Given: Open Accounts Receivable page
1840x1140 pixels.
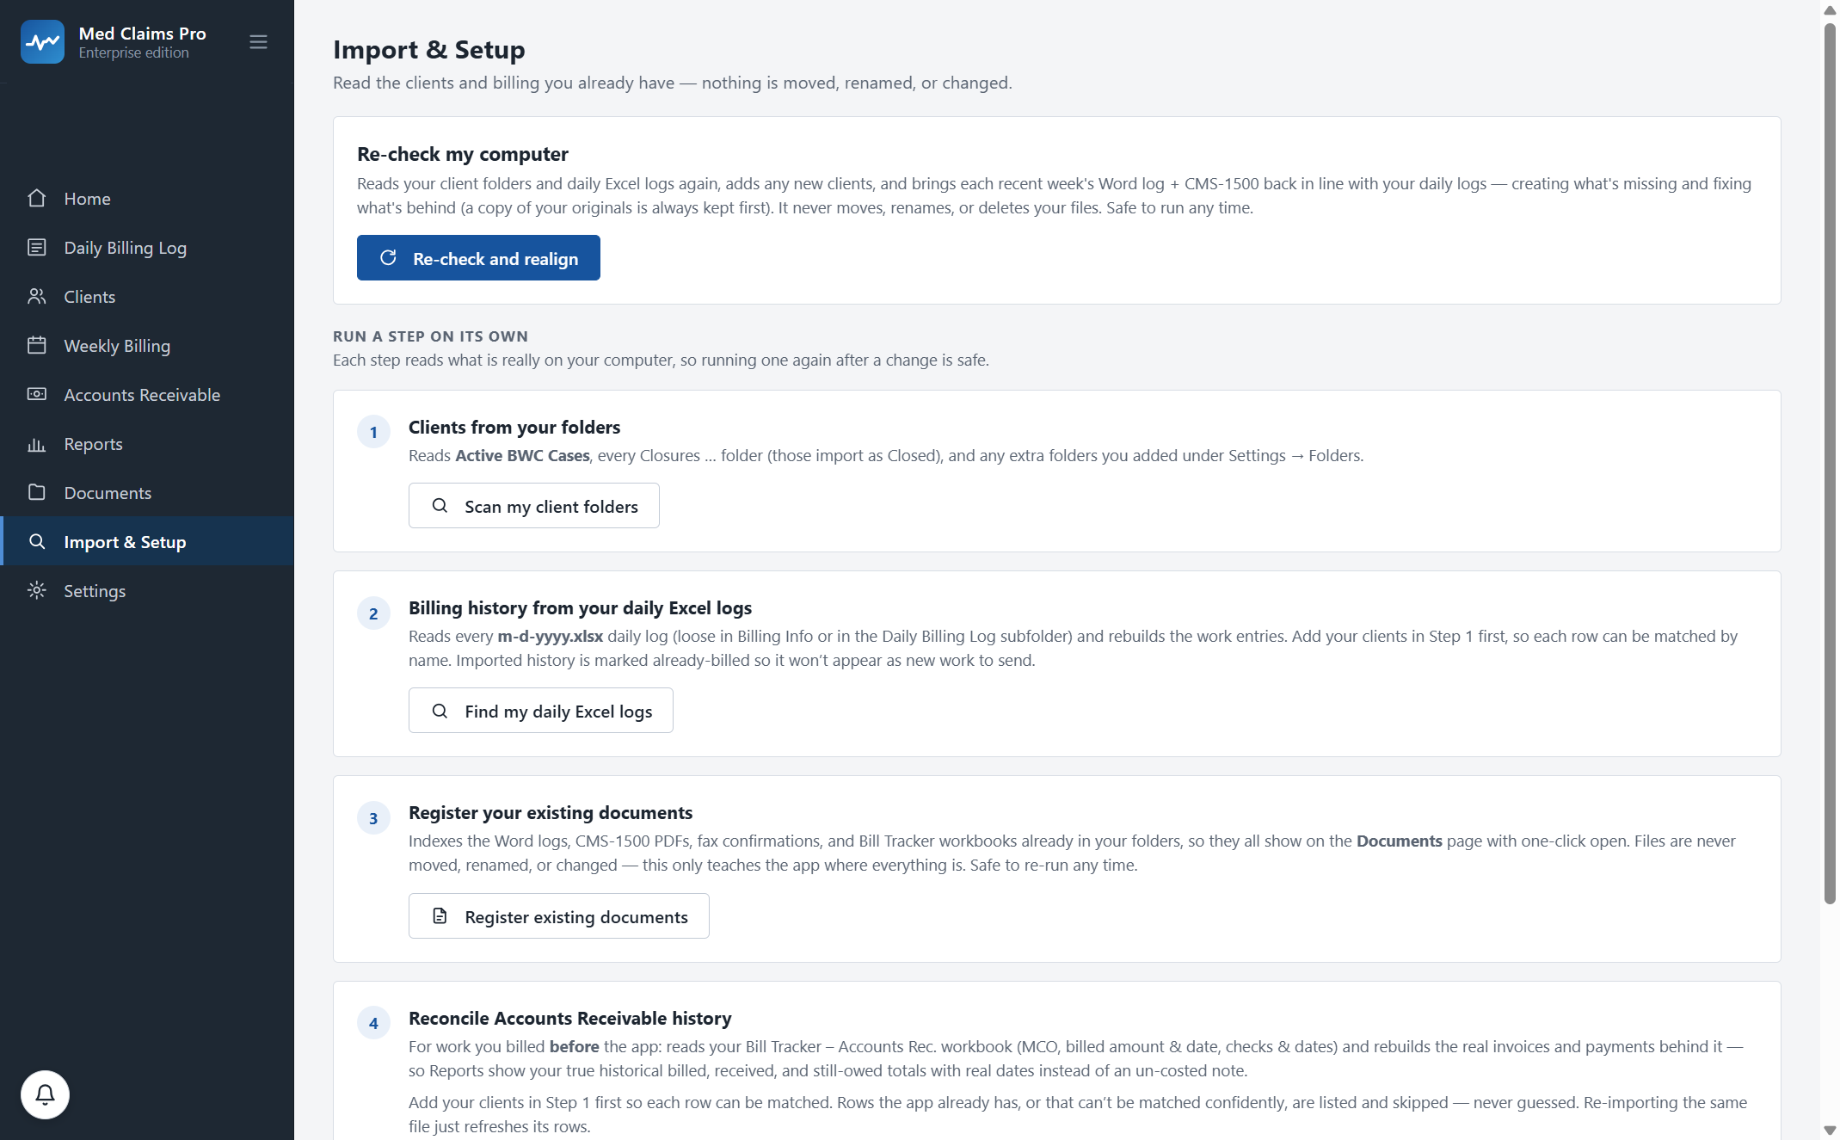Looking at the screenshot, I should [147, 395].
